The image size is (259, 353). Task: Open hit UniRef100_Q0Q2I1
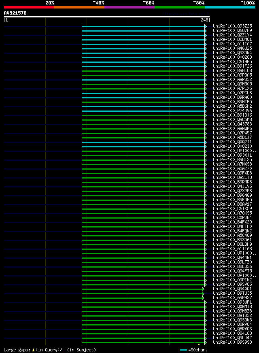pyautogui.click(x=232, y=142)
